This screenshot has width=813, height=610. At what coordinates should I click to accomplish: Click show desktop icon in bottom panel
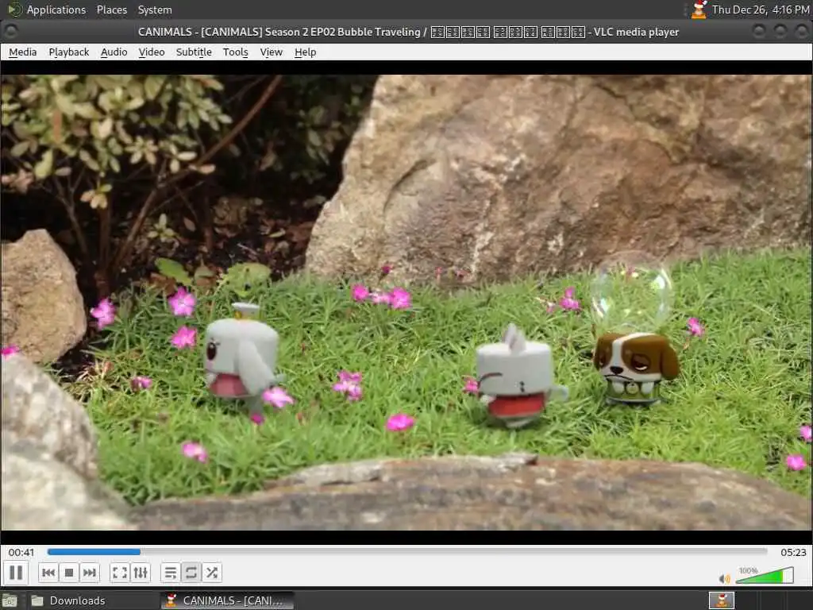coord(10,600)
